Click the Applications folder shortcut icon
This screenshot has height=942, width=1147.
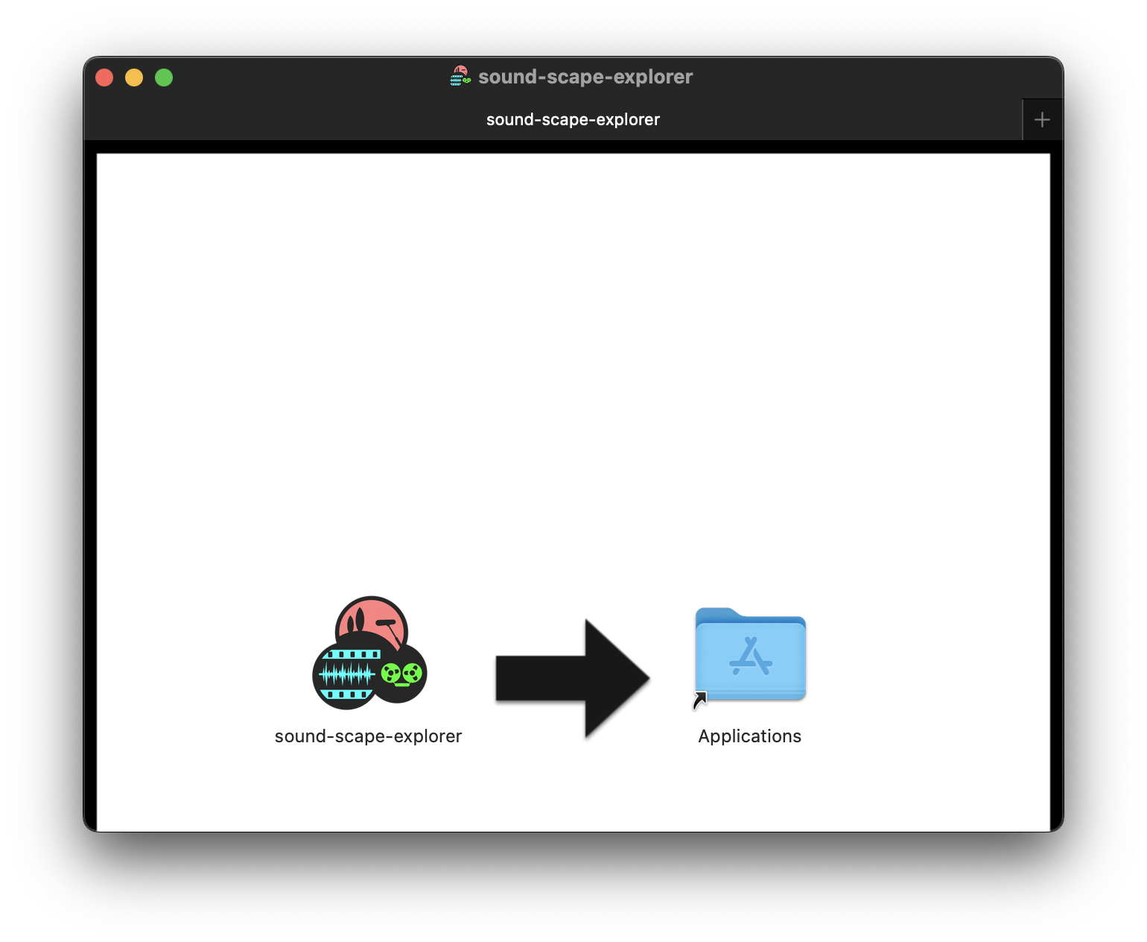coord(750,654)
